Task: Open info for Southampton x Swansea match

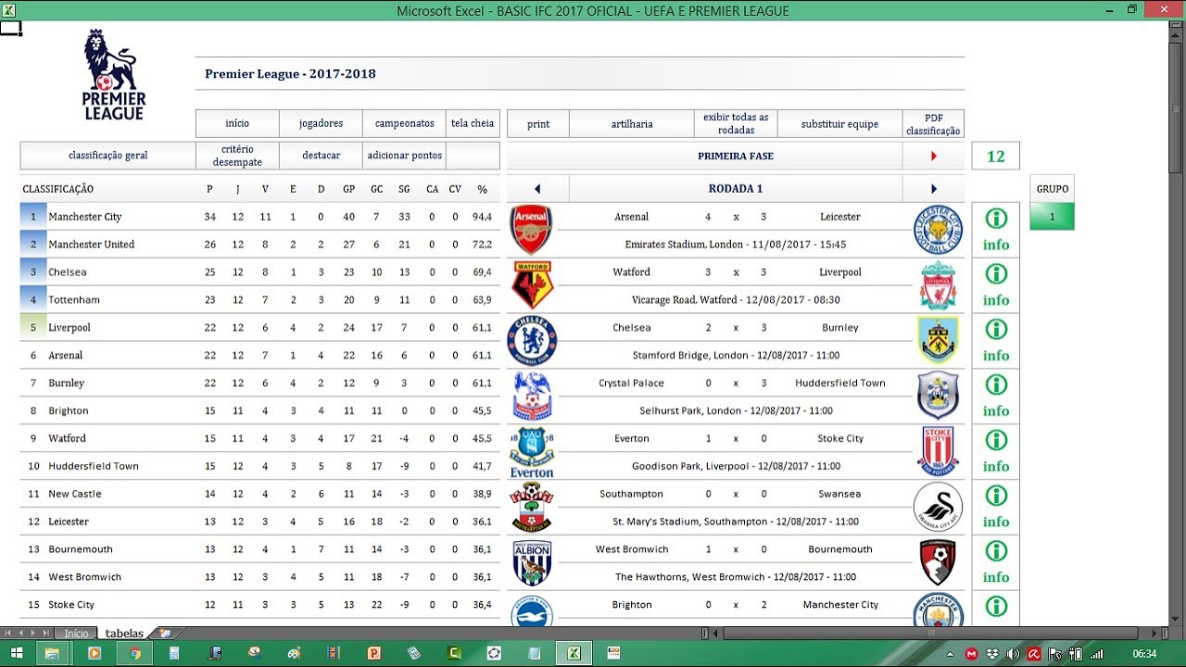Action: coord(996,508)
